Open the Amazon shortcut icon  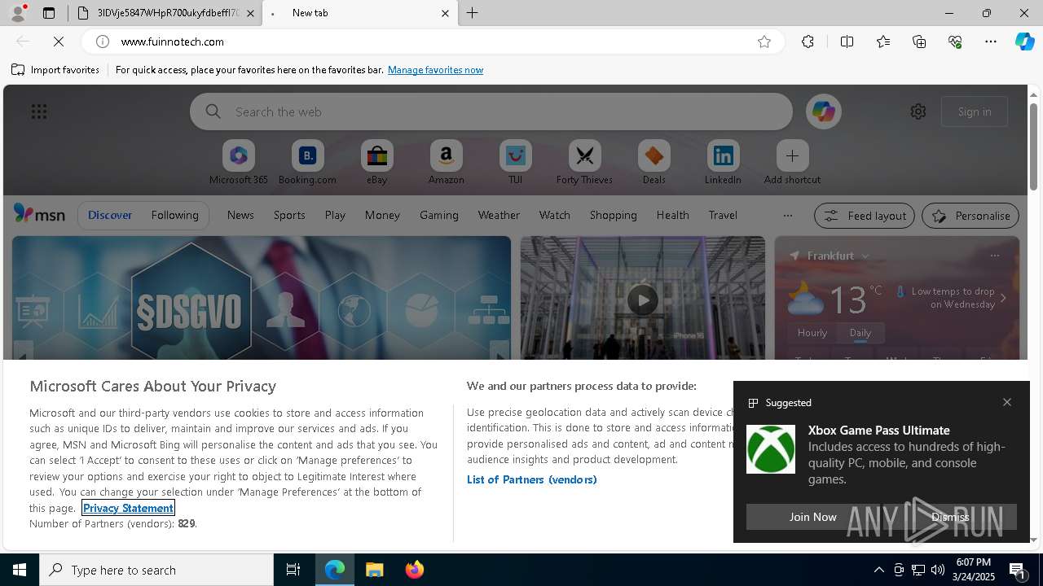(x=446, y=155)
